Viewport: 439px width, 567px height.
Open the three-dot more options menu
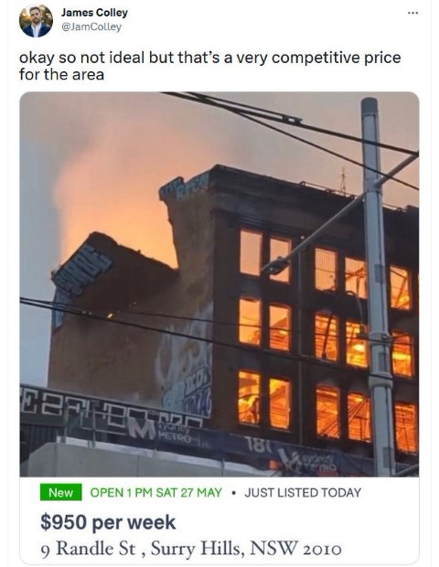[x=412, y=13]
